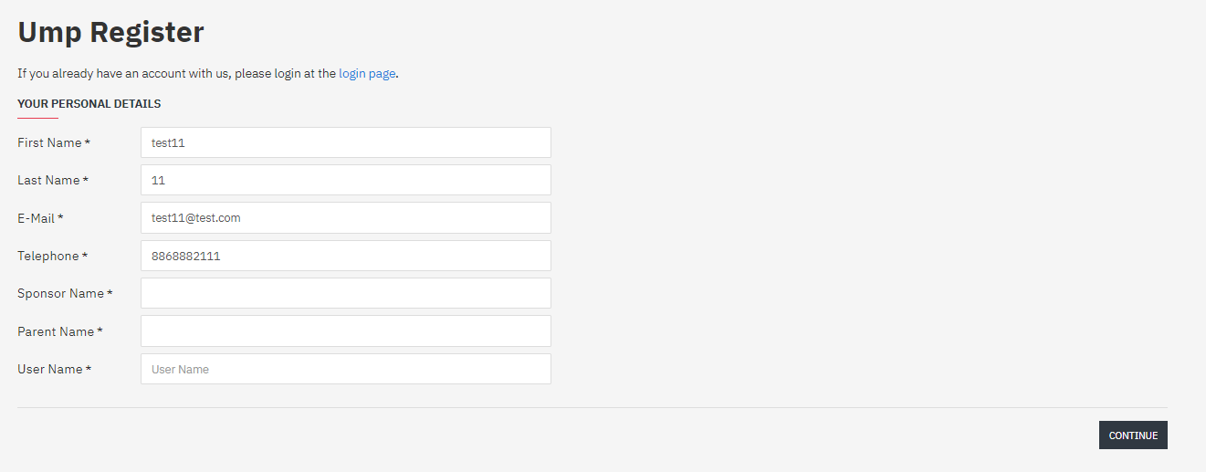This screenshot has height=472, width=1206.
Task: Open the login page link
Action: coord(367,73)
